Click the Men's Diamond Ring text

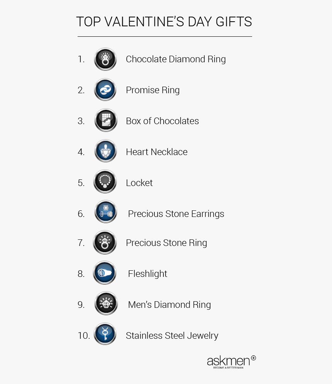[169, 305]
